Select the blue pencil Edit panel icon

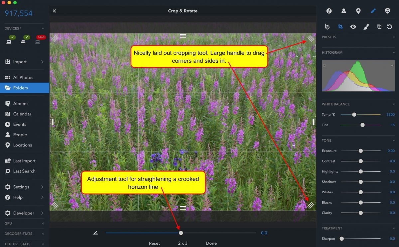point(373,11)
